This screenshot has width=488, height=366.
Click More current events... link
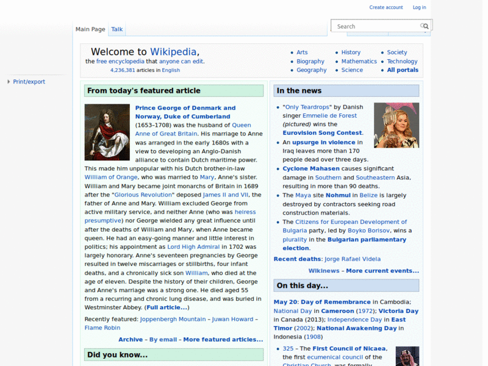(x=382, y=271)
